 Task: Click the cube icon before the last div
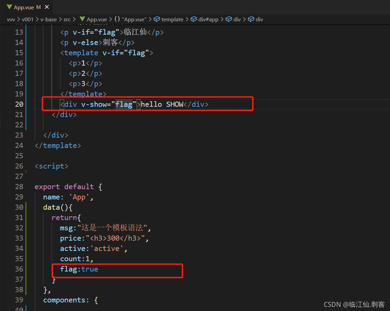coord(251,19)
